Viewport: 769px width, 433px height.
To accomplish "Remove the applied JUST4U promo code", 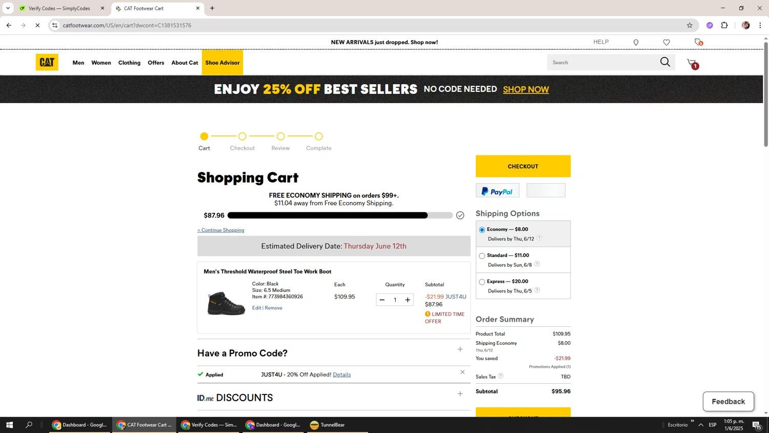I will [x=462, y=372].
